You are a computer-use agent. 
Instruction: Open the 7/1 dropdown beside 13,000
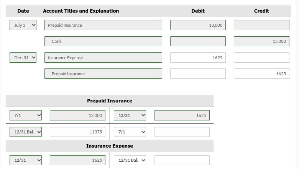[x=26, y=115]
